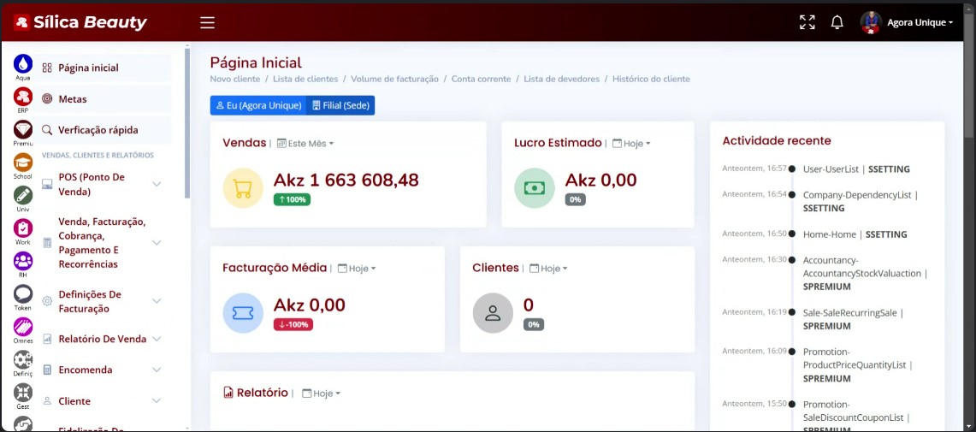Expand Cliente menu chevron
This screenshot has height=432, width=976.
[x=157, y=401]
